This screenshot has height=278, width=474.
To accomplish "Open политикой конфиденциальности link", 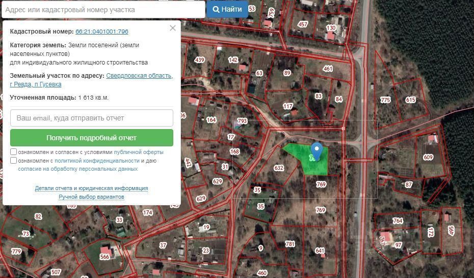I will pyautogui.click(x=97, y=161).
